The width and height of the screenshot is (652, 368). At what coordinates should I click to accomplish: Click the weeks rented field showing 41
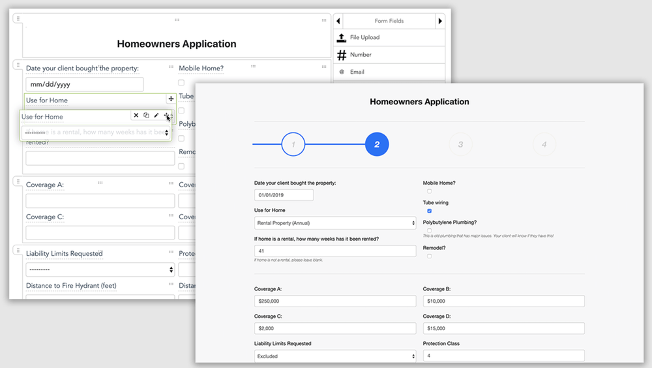[x=335, y=251]
